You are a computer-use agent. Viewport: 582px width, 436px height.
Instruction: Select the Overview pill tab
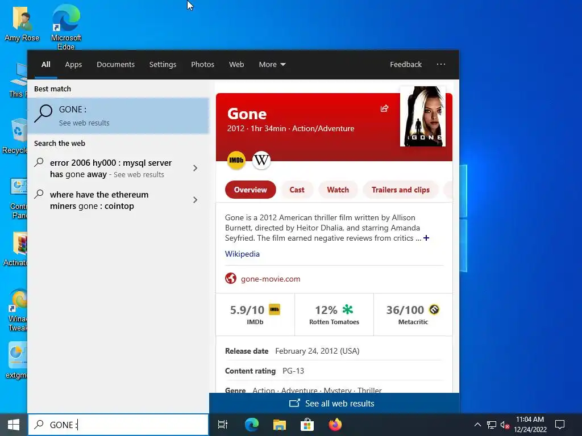[250, 190]
